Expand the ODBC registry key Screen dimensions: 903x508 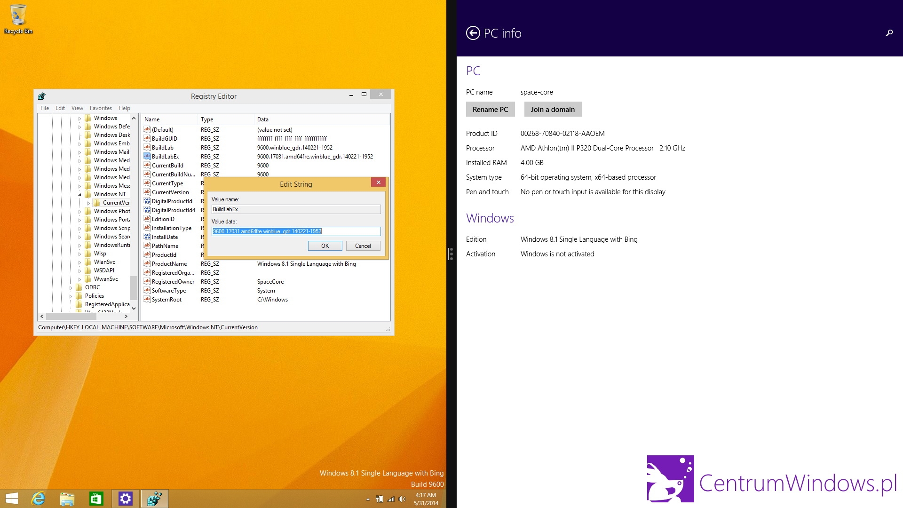point(71,287)
